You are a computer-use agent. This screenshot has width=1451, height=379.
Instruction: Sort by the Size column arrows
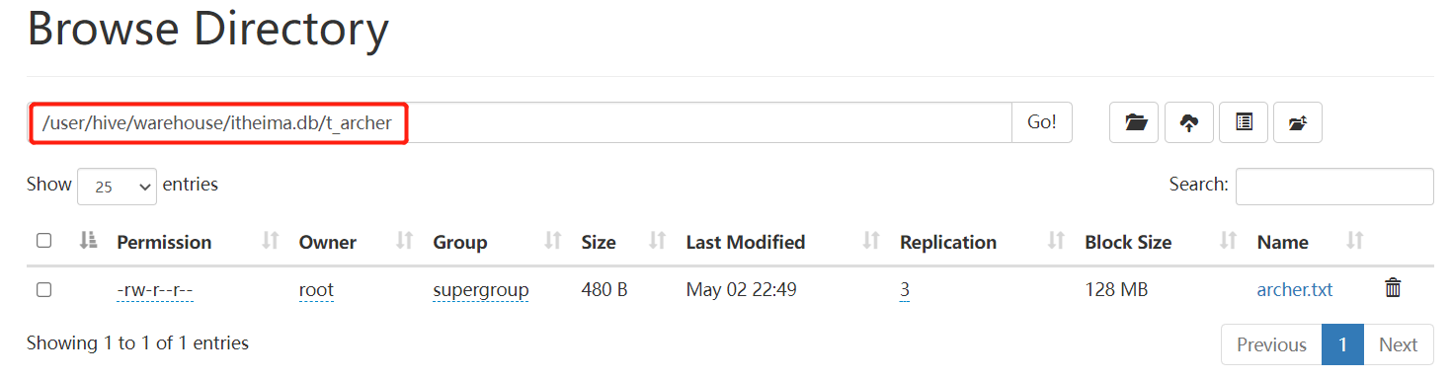pos(657,241)
